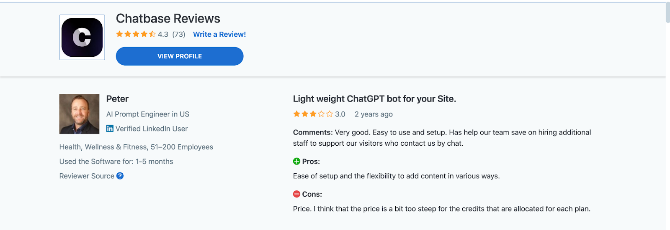Click the Health, Wellness & Fitness industry text
Screen dimensions: 670x230
click(136, 147)
